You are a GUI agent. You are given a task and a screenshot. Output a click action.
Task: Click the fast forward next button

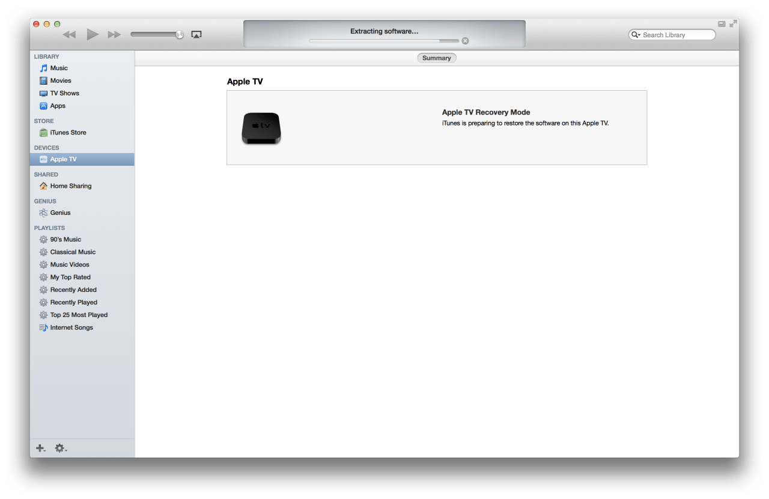pos(114,35)
